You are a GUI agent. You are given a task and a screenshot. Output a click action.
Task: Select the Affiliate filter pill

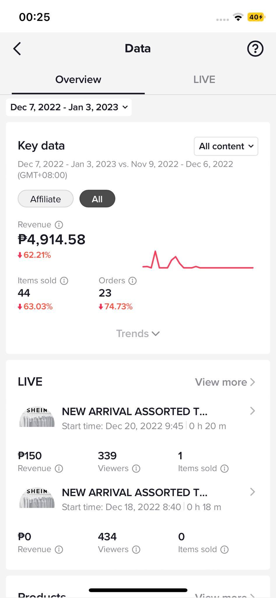click(46, 199)
